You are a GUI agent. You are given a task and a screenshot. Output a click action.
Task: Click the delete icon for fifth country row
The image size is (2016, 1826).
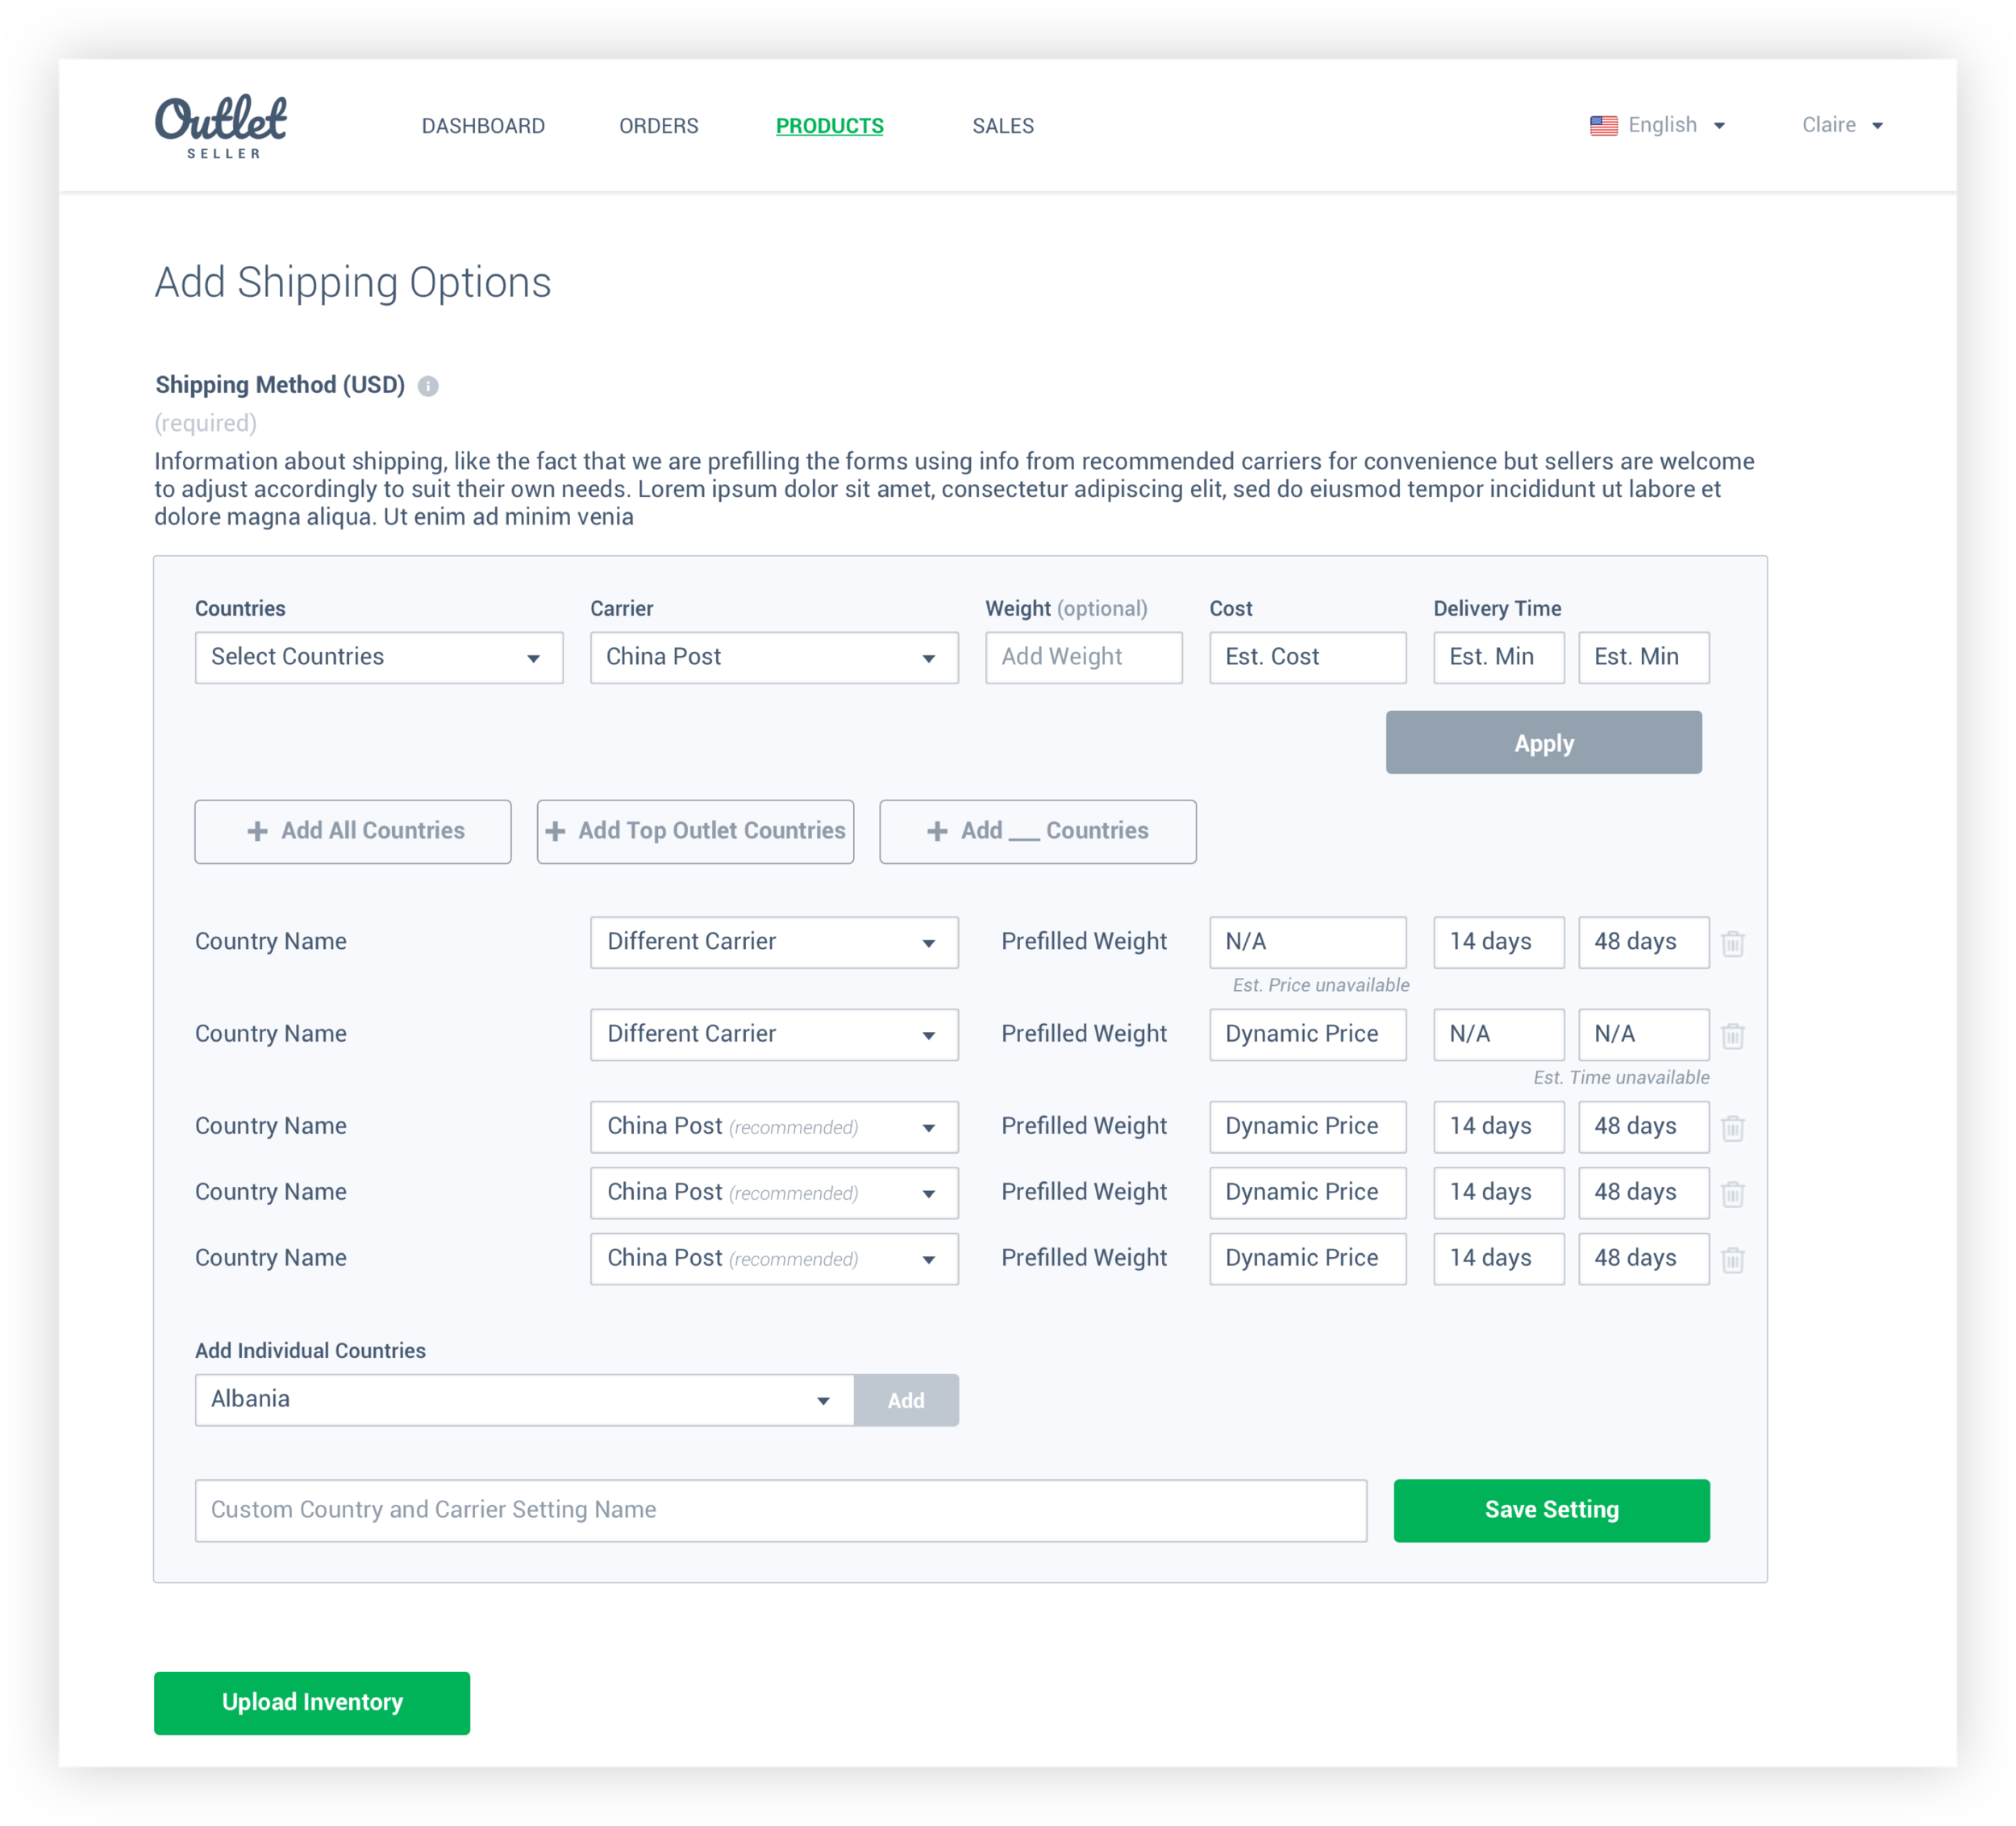pyautogui.click(x=1735, y=1260)
